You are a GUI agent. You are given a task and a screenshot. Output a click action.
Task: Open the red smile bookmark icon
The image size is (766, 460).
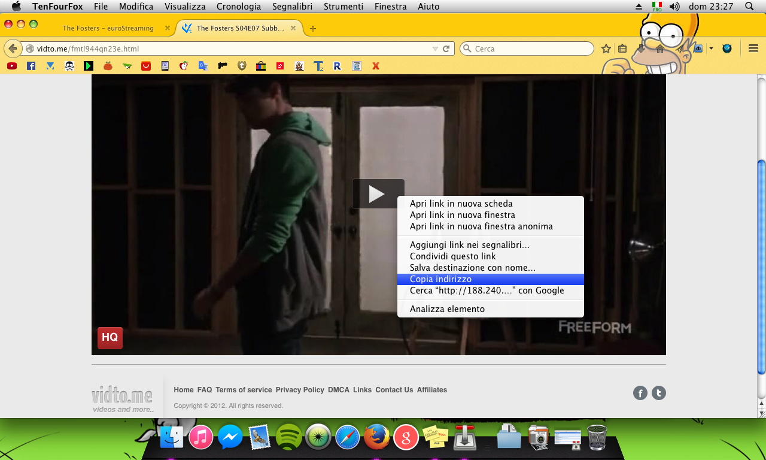coord(146,66)
